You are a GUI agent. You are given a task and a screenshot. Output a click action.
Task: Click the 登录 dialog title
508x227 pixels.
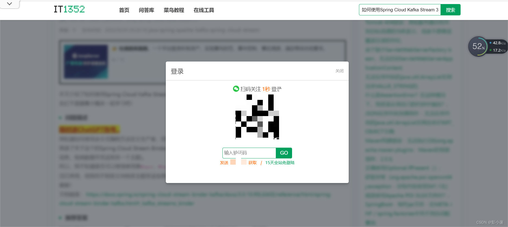pos(177,71)
